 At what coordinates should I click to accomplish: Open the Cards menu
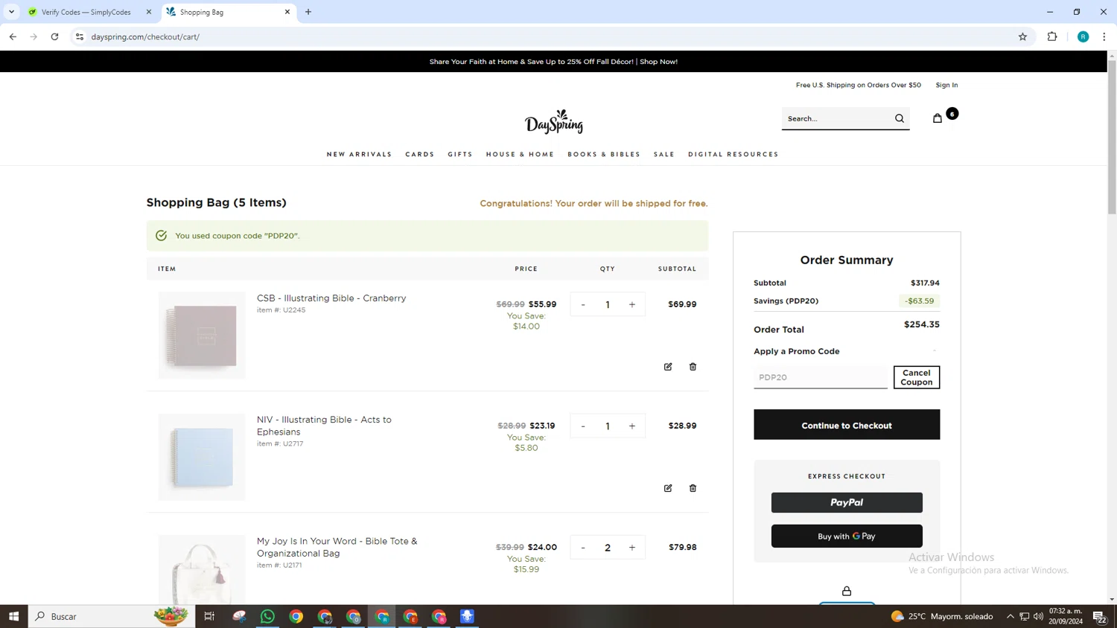pos(420,155)
